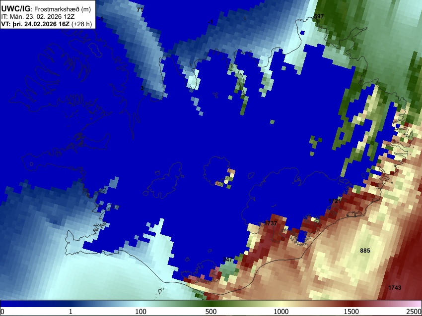Click the 2500 tick on the color scale

tap(415, 312)
